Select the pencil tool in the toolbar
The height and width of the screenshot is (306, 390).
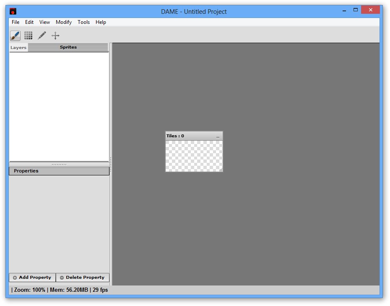coord(42,36)
